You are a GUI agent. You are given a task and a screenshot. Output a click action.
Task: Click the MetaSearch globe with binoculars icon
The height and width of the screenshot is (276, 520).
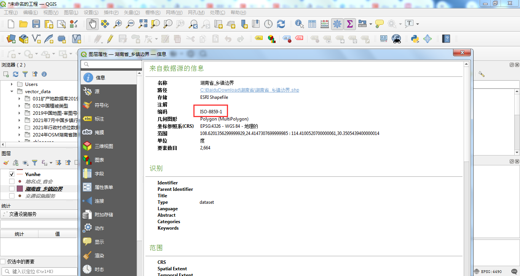[396, 38]
